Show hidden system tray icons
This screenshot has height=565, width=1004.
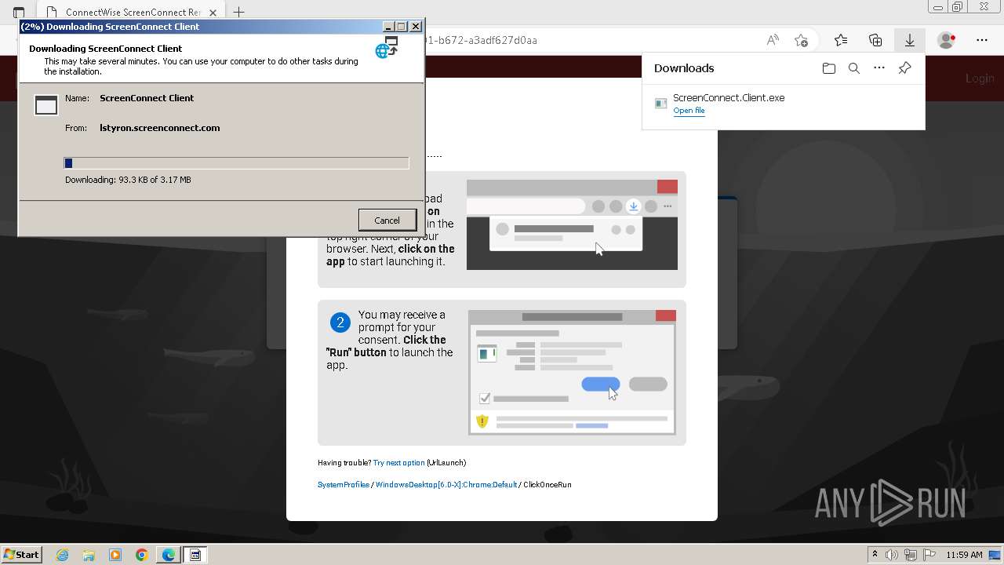click(x=875, y=555)
